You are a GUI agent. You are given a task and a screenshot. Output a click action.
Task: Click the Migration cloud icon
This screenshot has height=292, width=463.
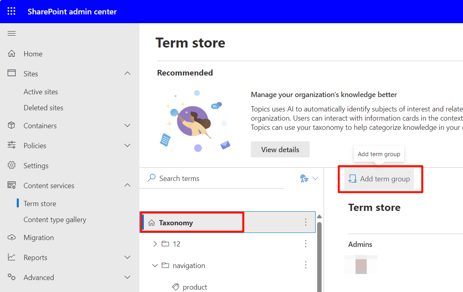pyautogui.click(x=12, y=237)
